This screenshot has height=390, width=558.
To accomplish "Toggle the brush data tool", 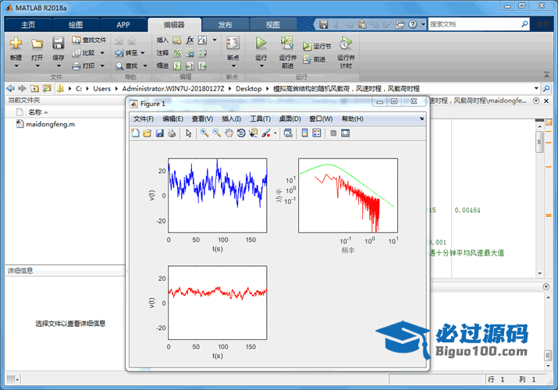I will pos(266,133).
